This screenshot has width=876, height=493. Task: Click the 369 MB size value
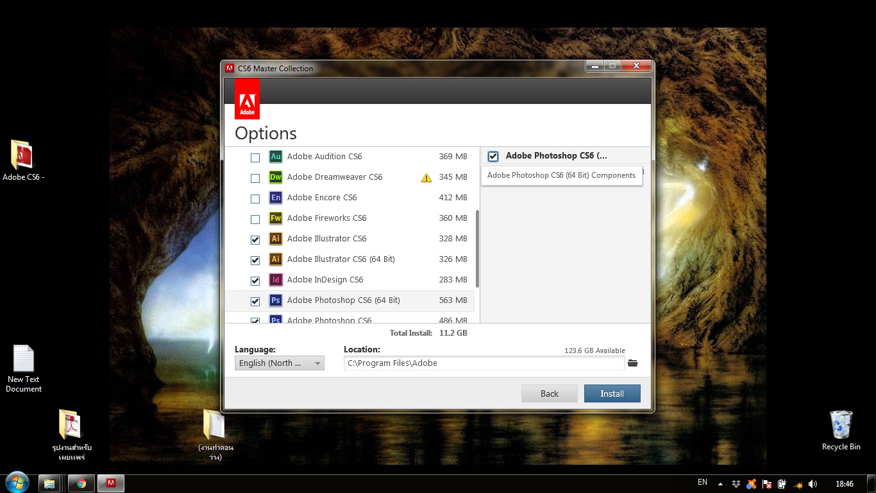tap(453, 157)
